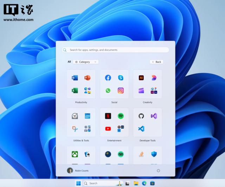The height and width of the screenshot is (187, 225).
Task: Open Spotify app
Action: coord(121,116)
